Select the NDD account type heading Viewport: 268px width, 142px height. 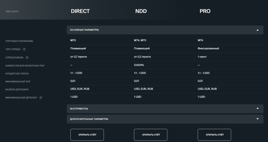coord(141,11)
